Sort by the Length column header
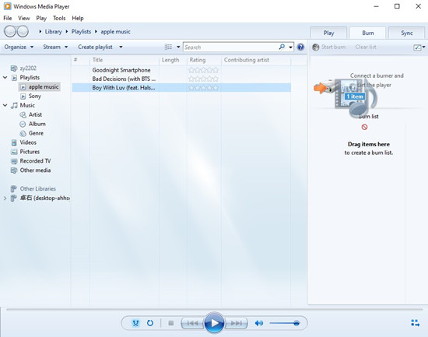 point(173,60)
